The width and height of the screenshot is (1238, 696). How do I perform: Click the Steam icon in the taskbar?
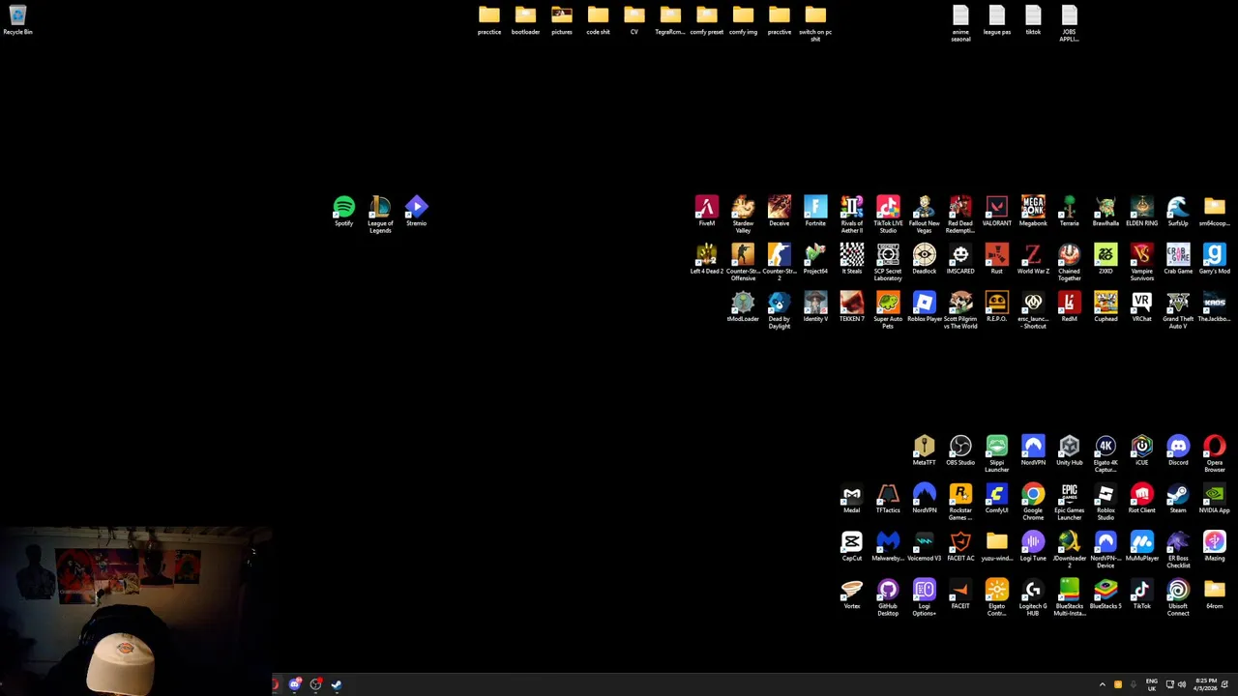337,684
